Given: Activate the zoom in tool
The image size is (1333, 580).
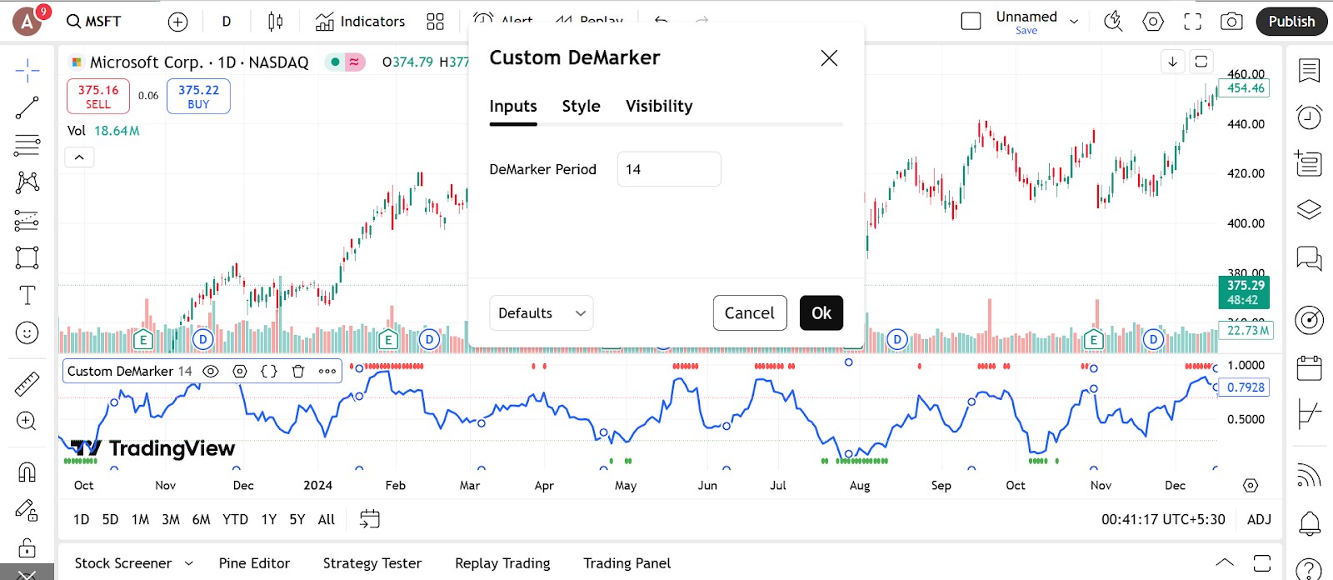Looking at the screenshot, I should [x=27, y=421].
